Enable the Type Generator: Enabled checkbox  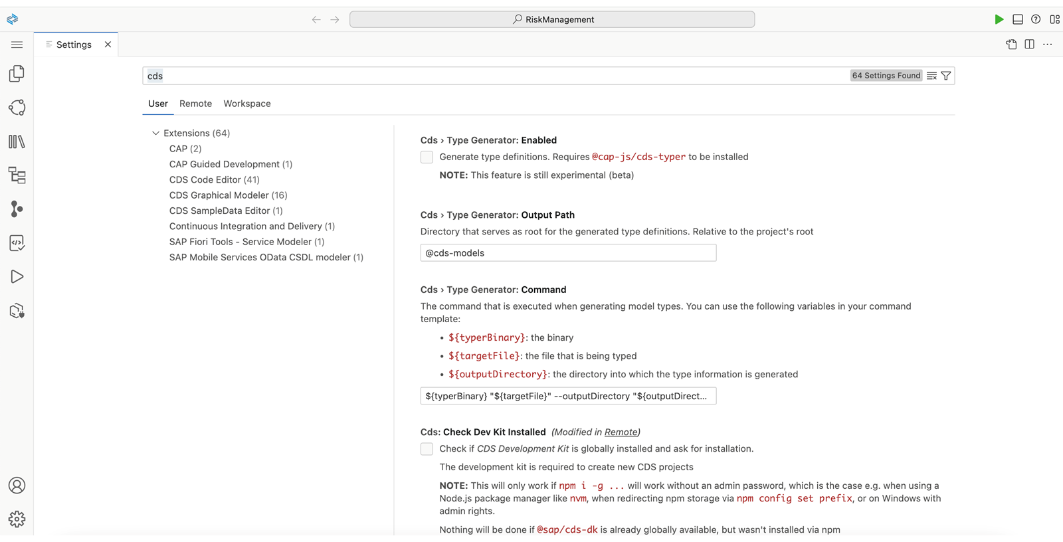pyautogui.click(x=427, y=157)
